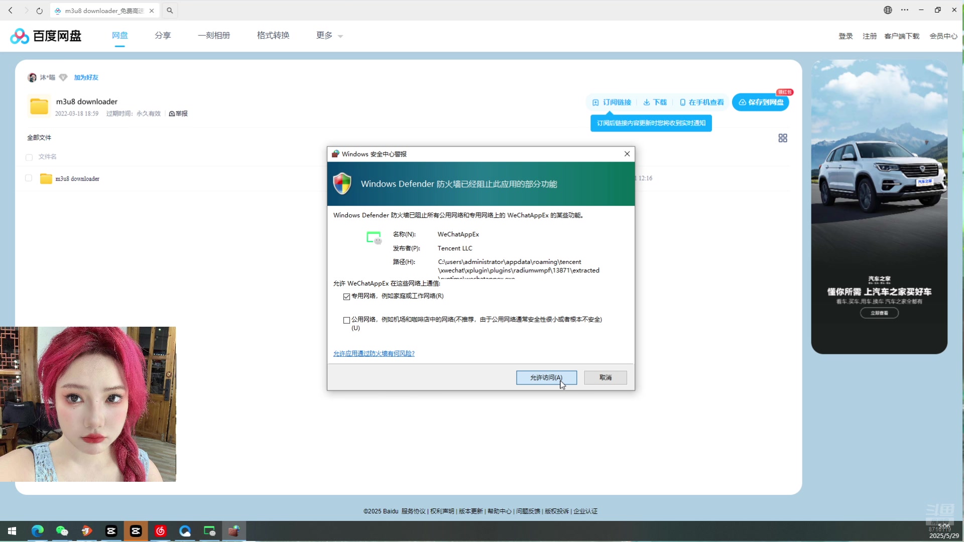Toggle the 公用网络 public network checkbox
This screenshot has height=542, width=964.
click(346, 320)
